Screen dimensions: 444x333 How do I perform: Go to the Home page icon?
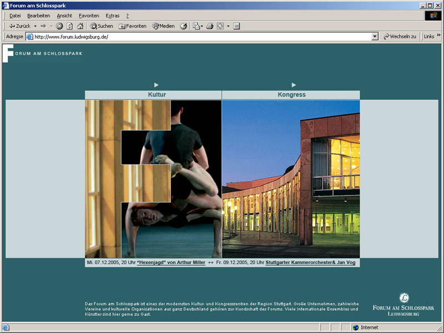(x=80, y=26)
